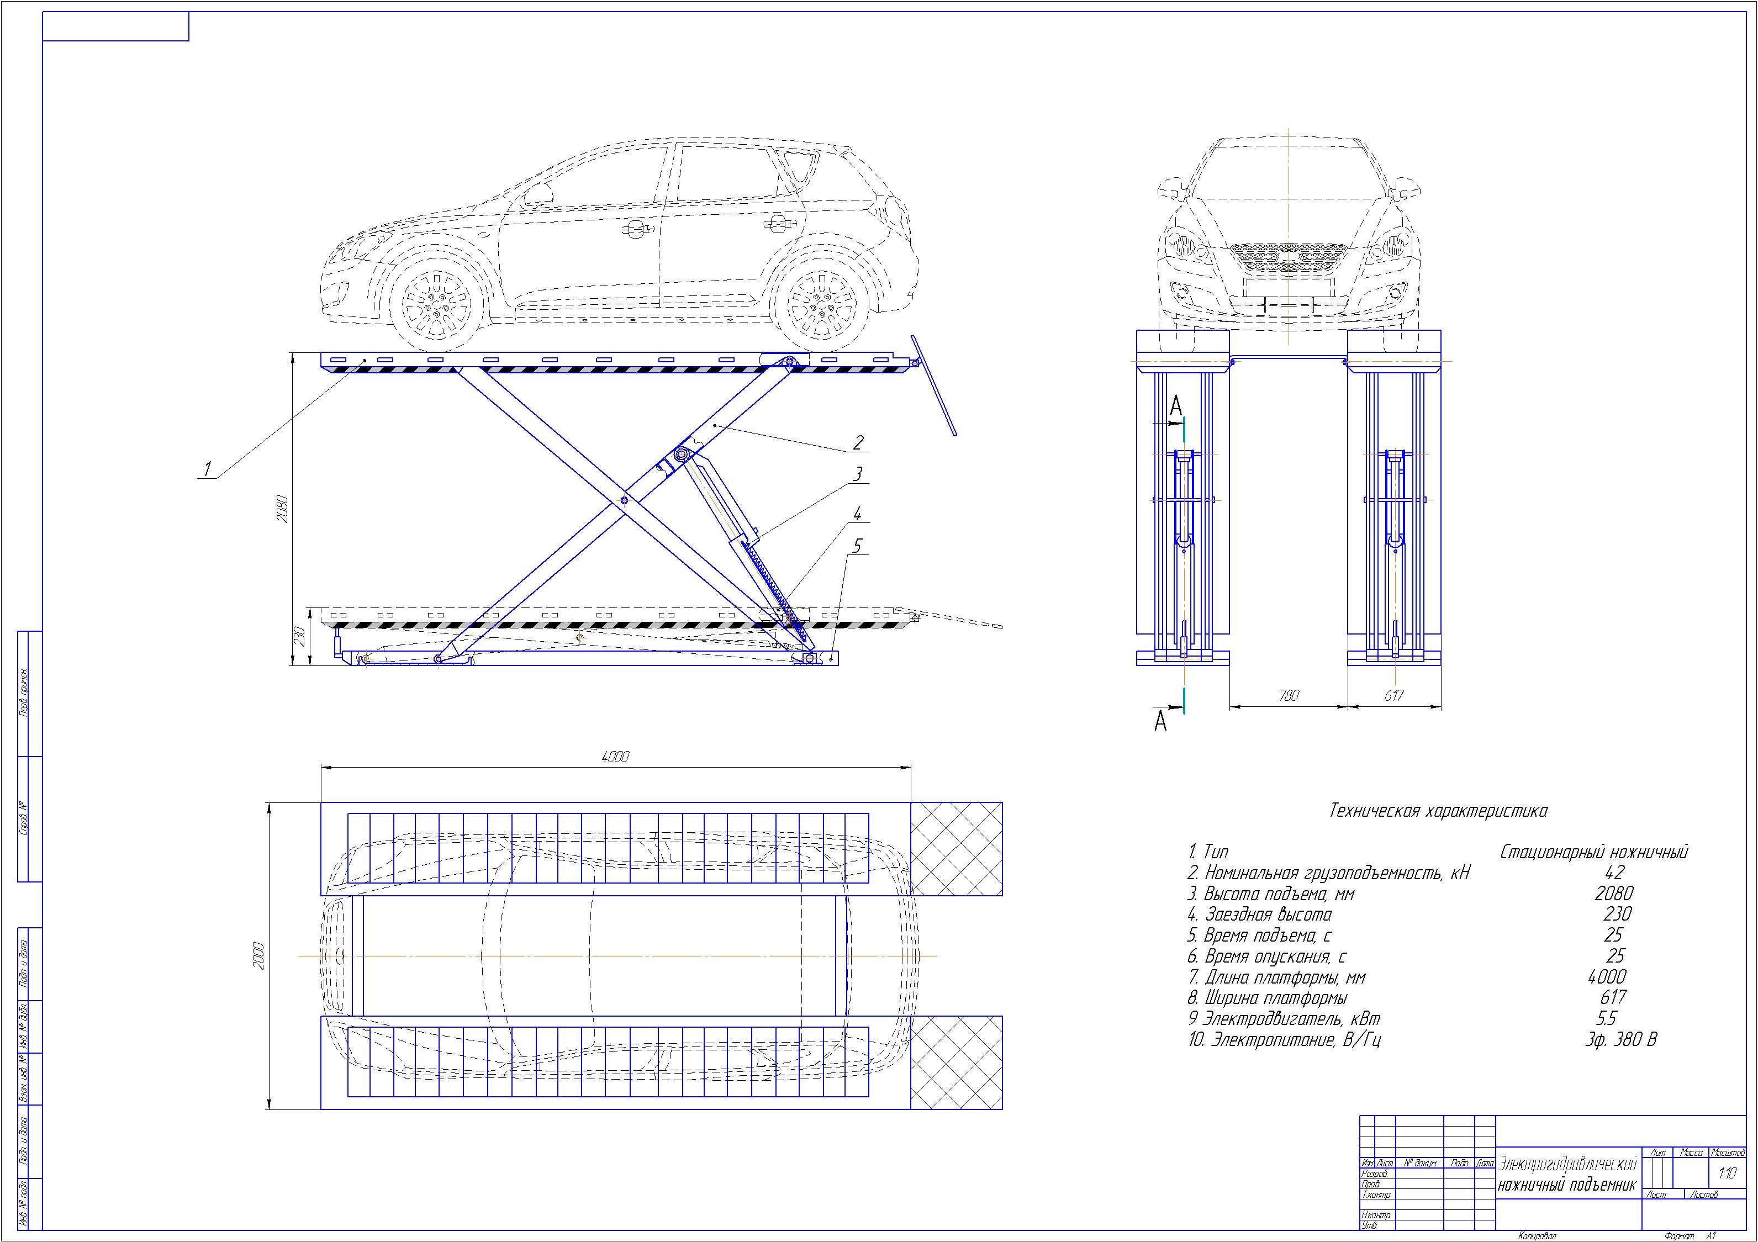Click the 'Масса' cell in title block
The height and width of the screenshot is (1242, 1758).
coord(1691,1153)
